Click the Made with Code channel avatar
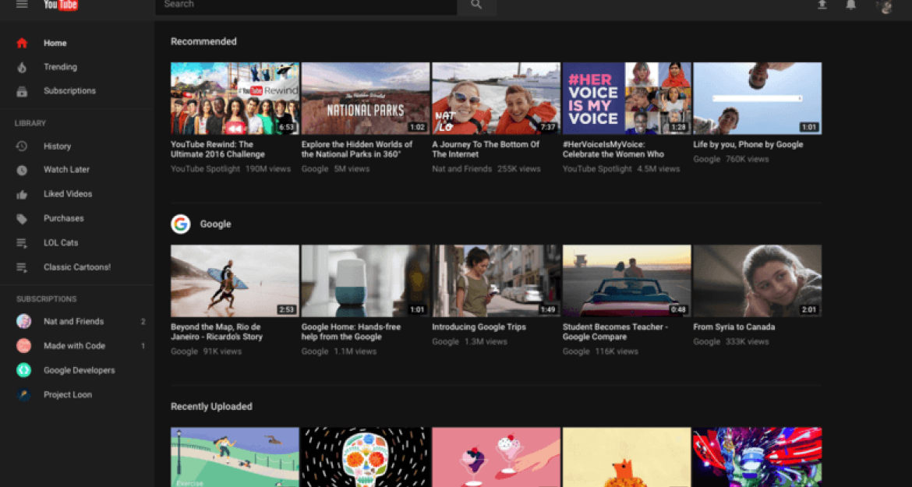Viewport: 912px width, 487px height. point(24,346)
